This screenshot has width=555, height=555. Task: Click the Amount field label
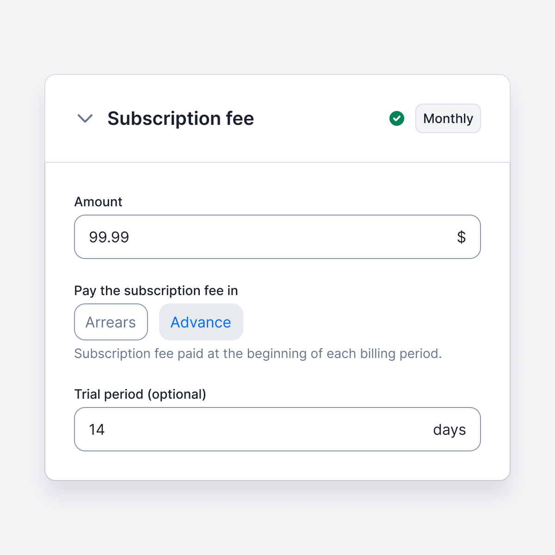click(x=99, y=202)
